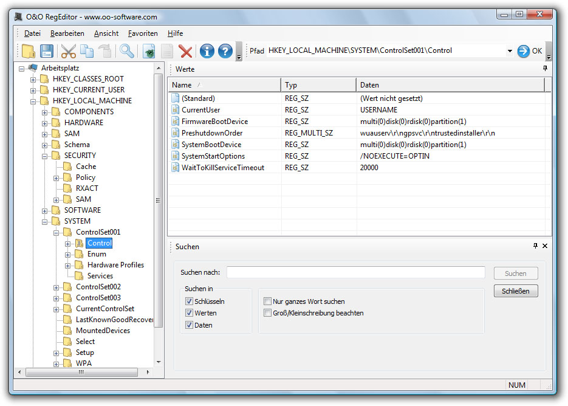Uncheck the Schlüsseln checkbox
568x406 pixels.
point(189,301)
